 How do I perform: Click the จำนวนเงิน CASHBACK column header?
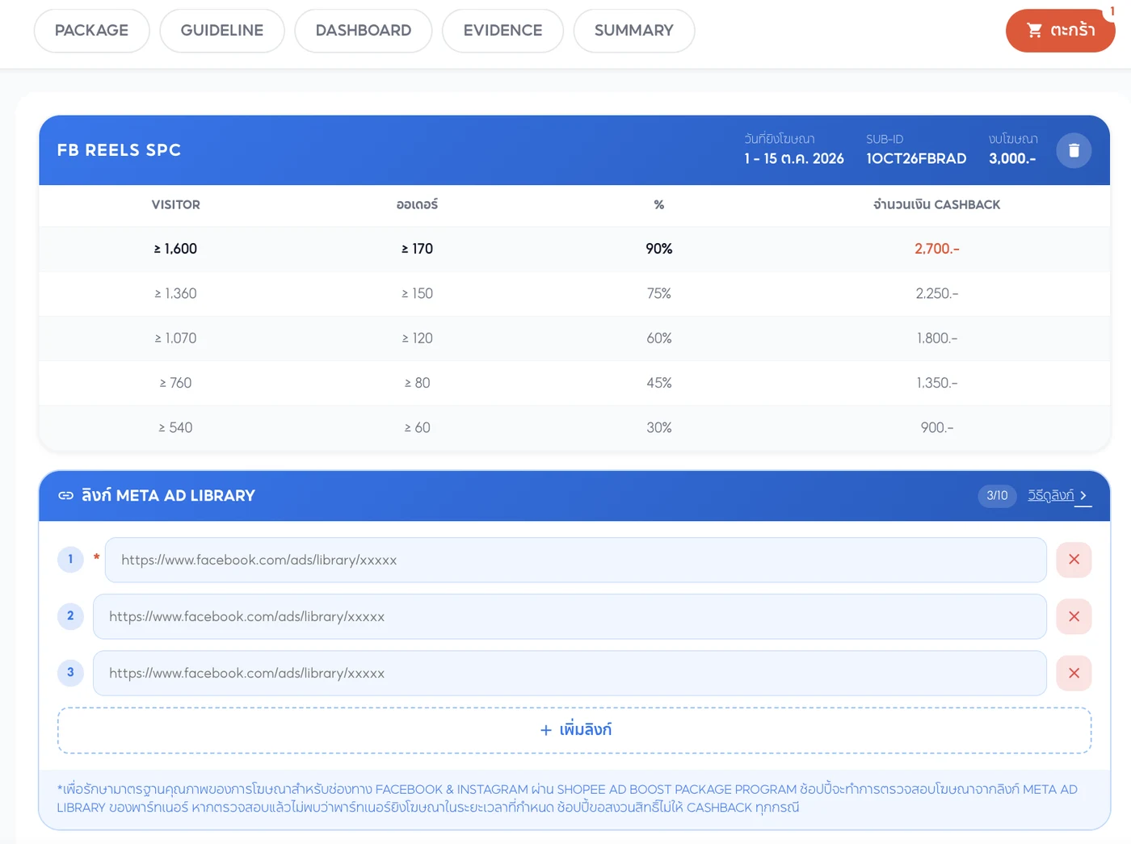[936, 205]
